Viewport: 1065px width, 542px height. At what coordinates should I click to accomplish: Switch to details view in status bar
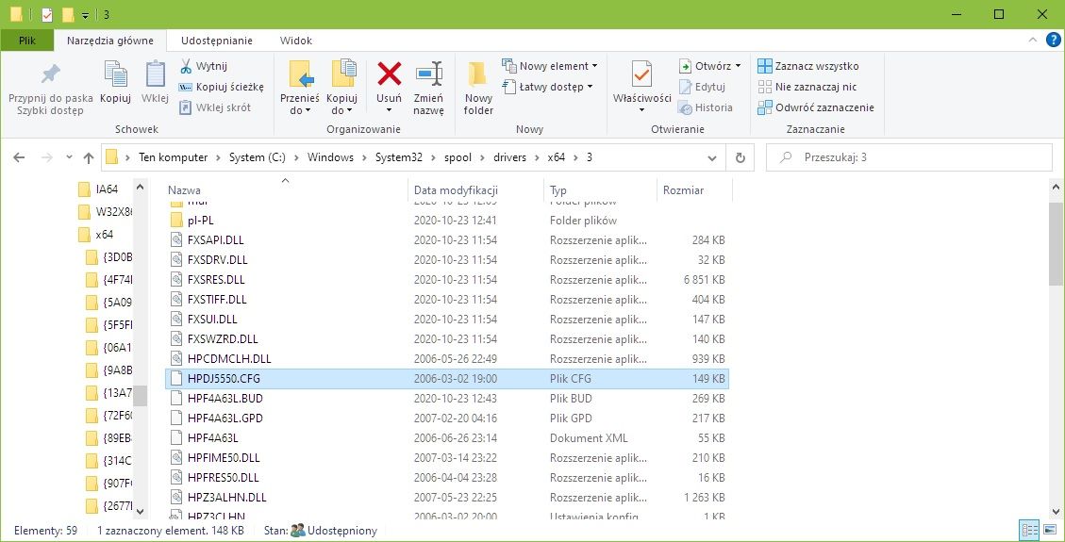point(1030,530)
